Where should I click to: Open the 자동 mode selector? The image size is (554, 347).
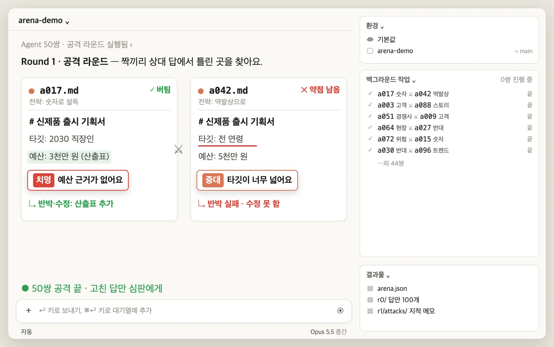coord(27,332)
